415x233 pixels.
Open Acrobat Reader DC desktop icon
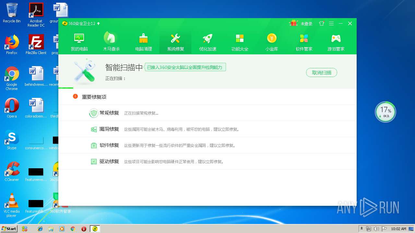(x=36, y=15)
